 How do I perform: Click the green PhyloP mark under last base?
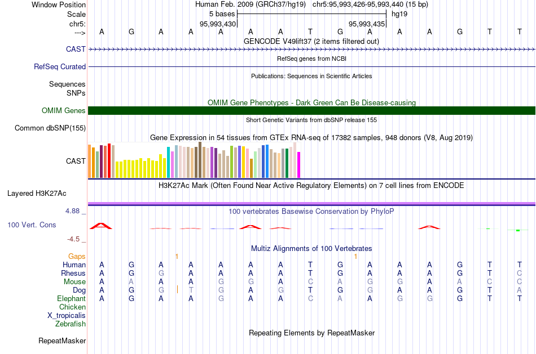point(518,231)
